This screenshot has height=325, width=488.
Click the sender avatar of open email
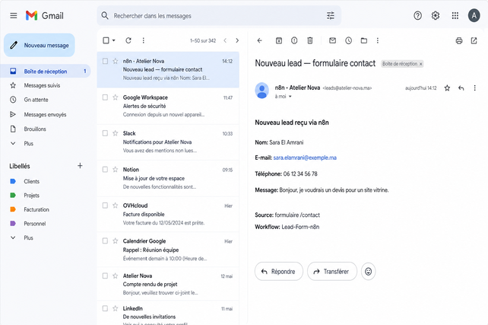[262, 91]
